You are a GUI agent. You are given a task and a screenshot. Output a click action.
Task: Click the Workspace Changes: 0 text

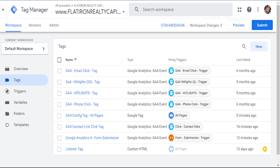tap(206, 25)
